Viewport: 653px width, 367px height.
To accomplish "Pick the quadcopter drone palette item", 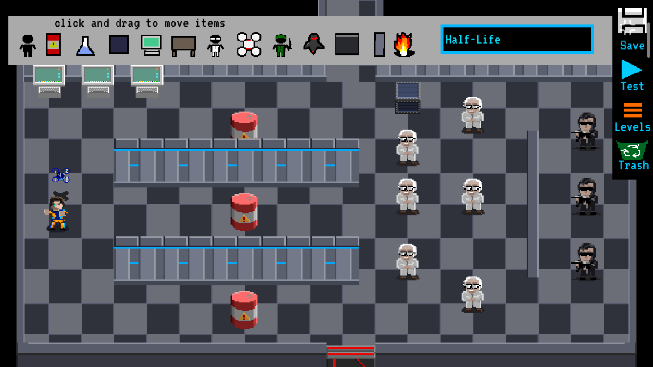I will click(249, 45).
